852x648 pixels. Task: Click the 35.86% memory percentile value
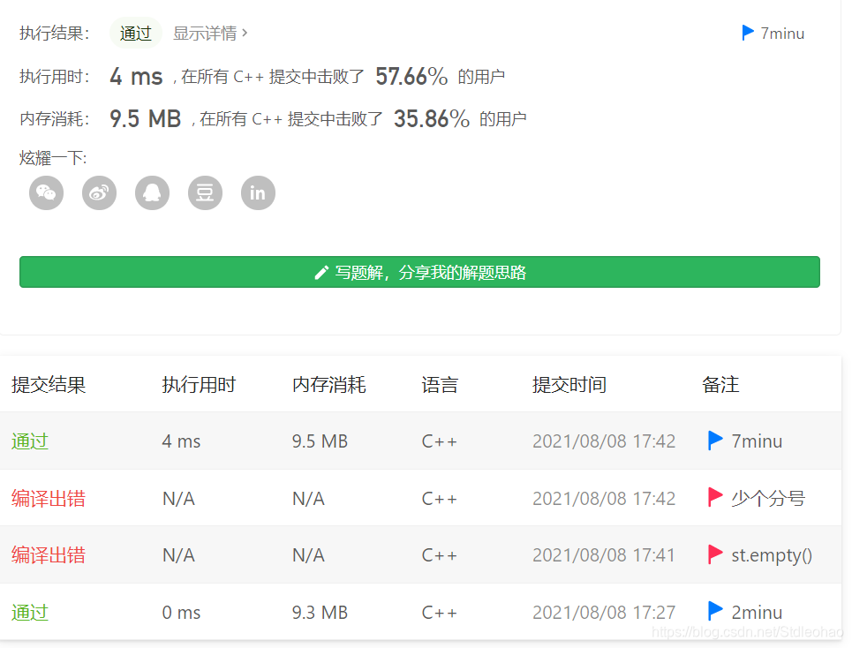click(432, 118)
